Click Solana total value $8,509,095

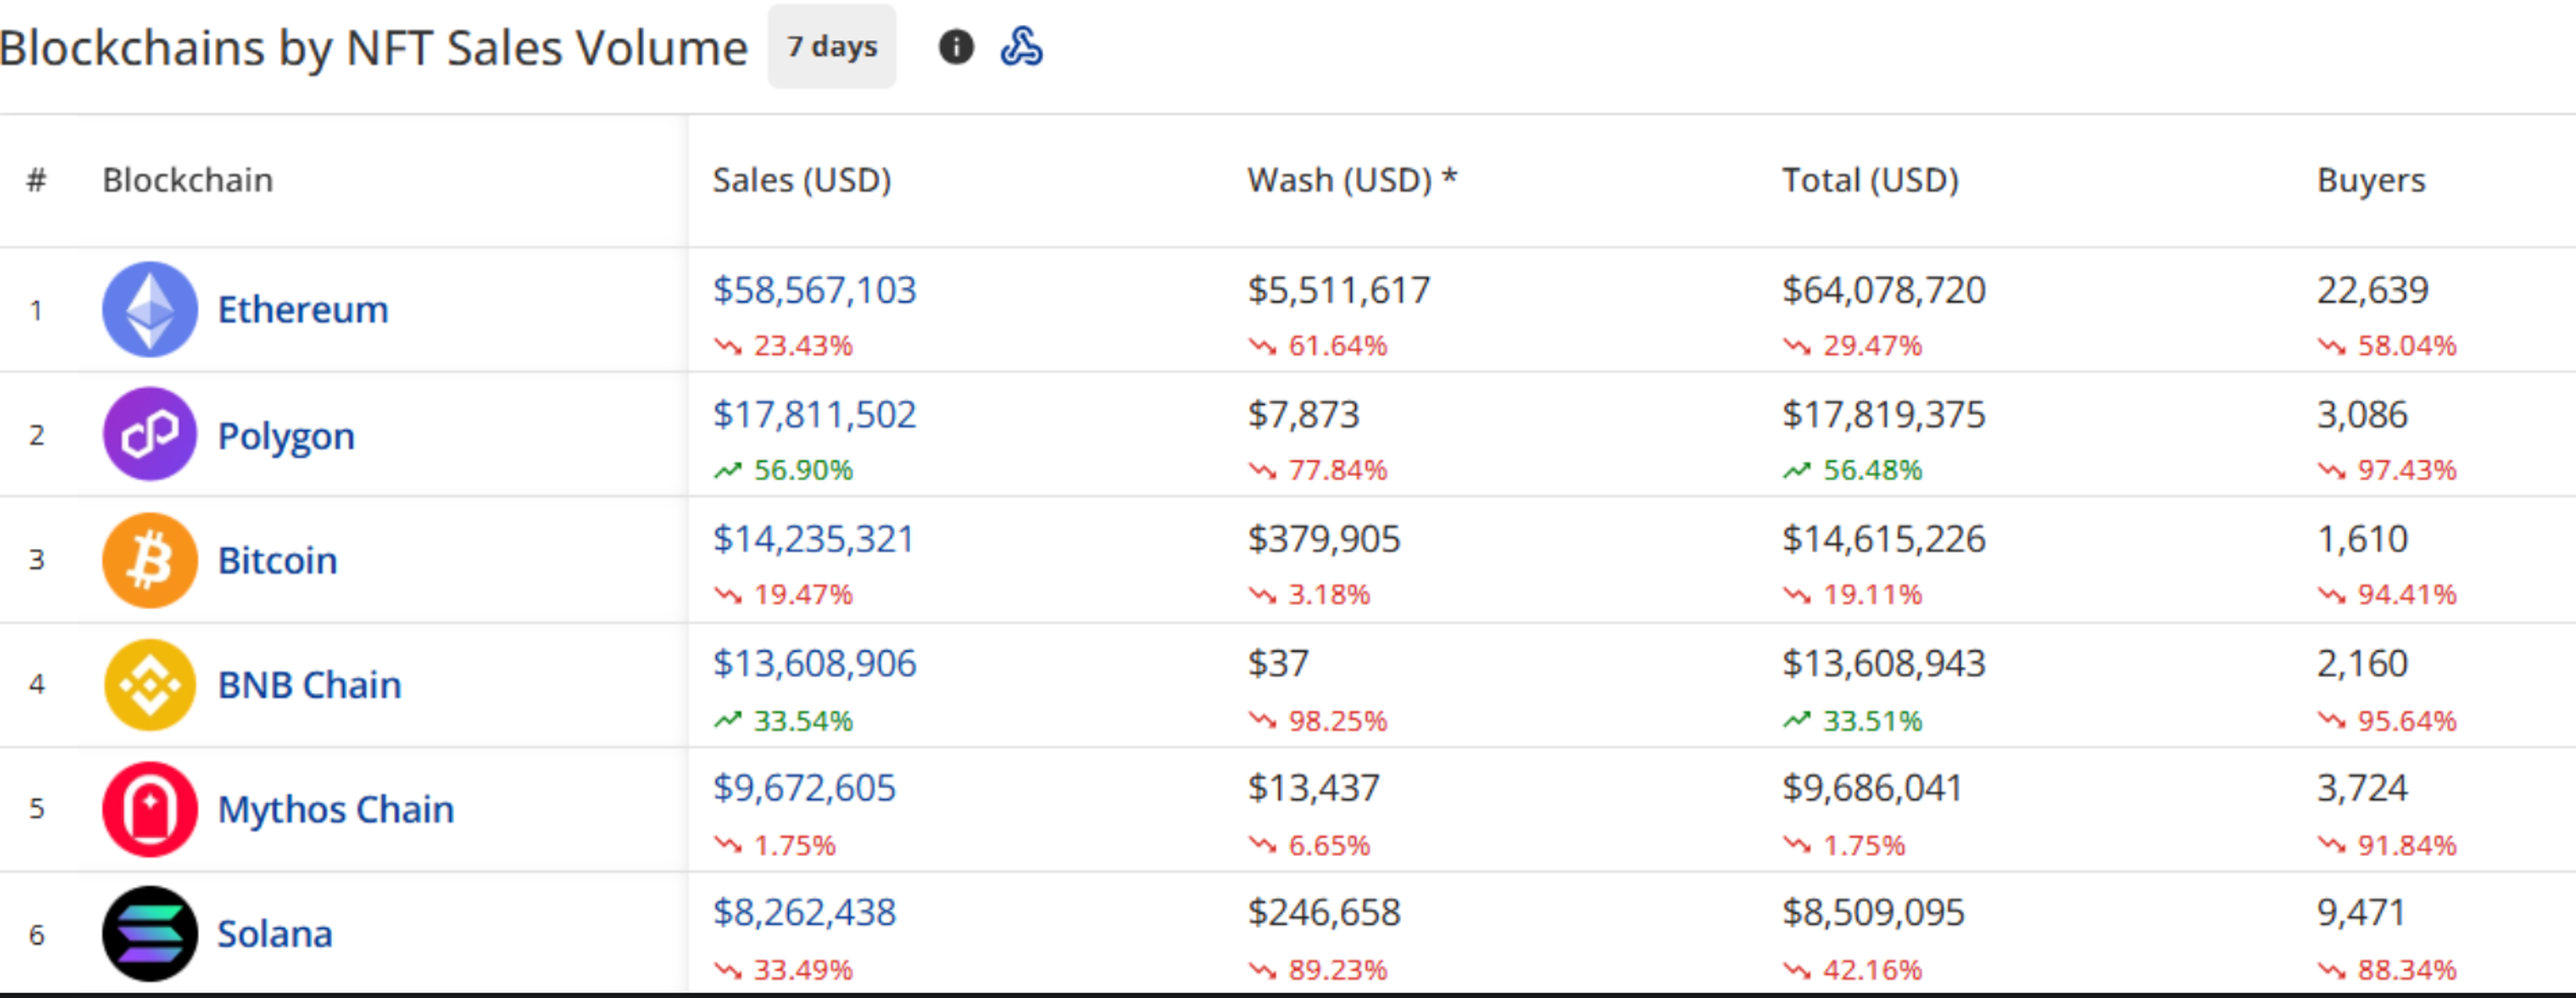(1873, 913)
